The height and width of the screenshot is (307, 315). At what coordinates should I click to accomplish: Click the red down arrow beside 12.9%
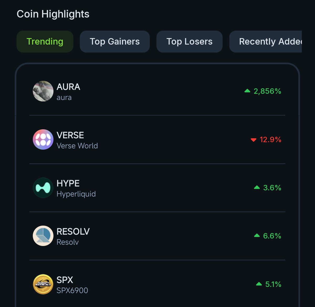tap(253, 140)
